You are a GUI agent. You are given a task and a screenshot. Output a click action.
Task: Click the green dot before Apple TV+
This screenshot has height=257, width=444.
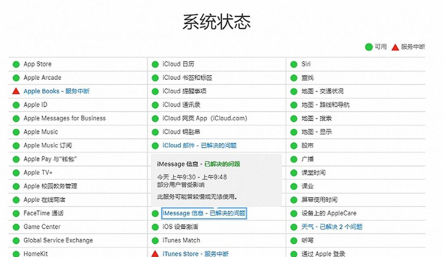pyautogui.click(x=16, y=173)
